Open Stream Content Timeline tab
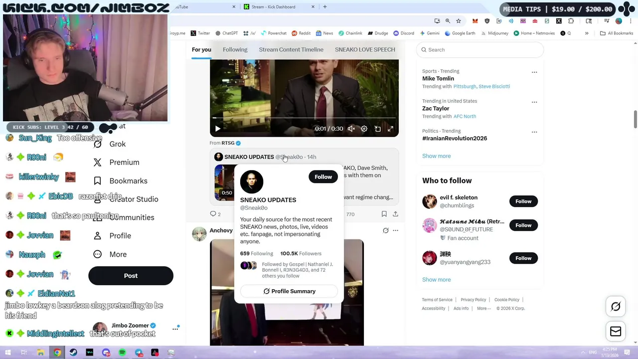 click(291, 49)
